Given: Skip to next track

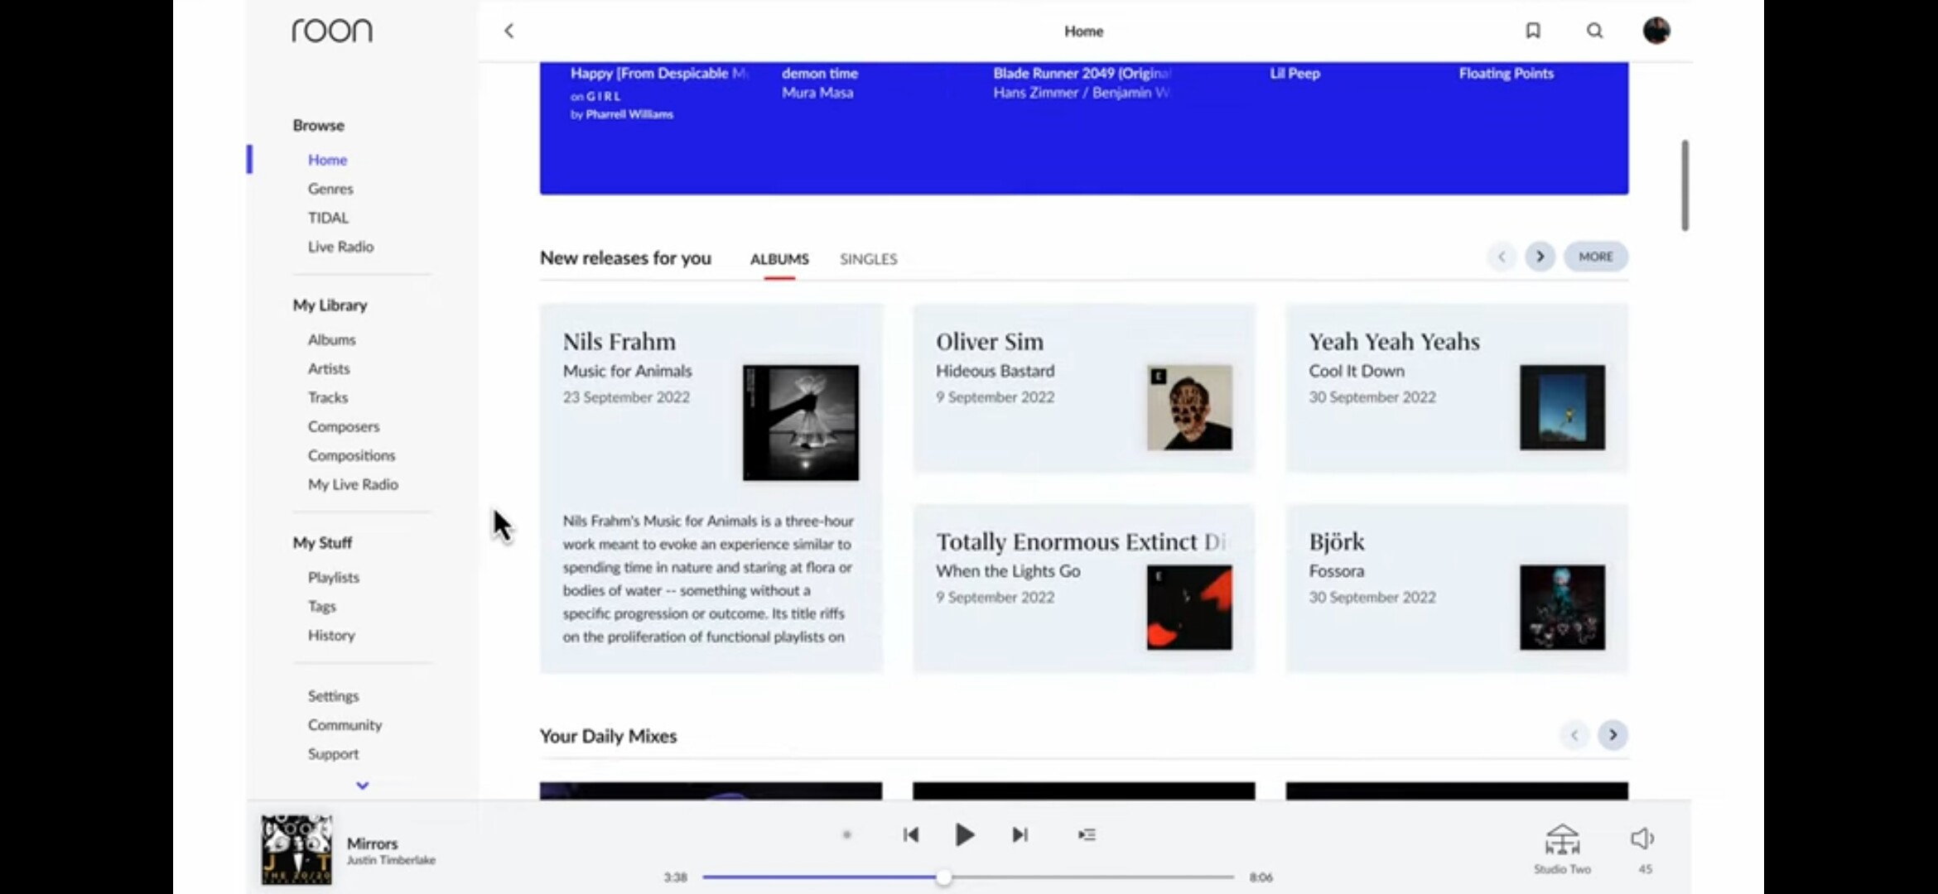Looking at the screenshot, I should click(1020, 834).
